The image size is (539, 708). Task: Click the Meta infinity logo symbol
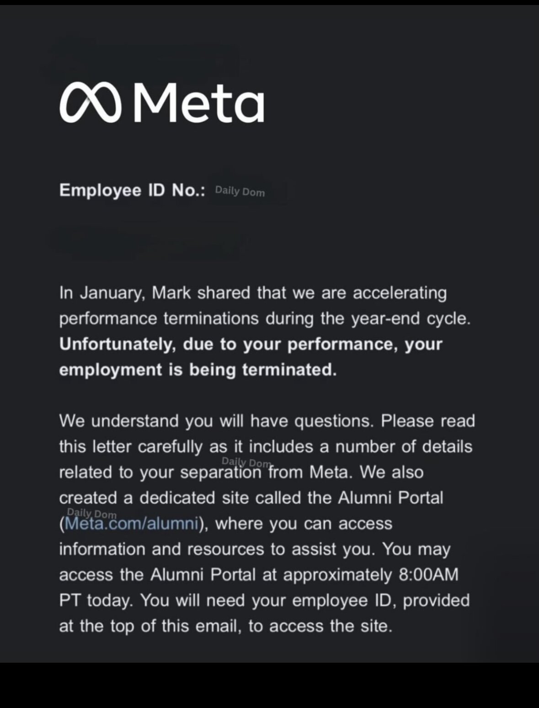click(90, 103)
